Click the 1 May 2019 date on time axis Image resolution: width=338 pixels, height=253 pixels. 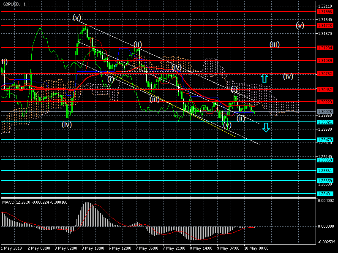12,248
